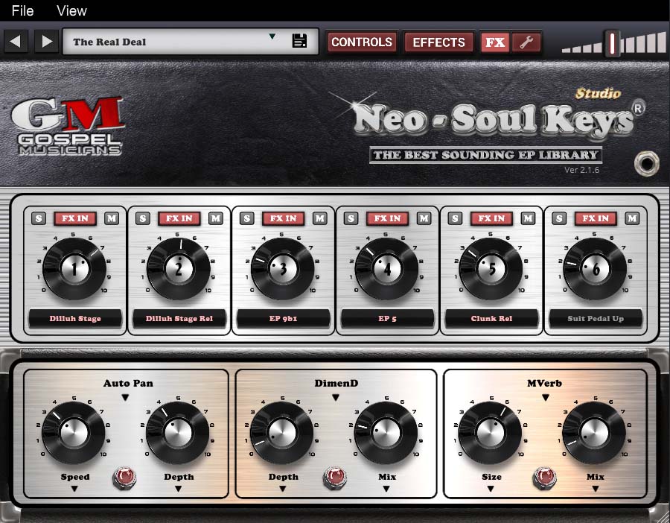Open The Real Deal preset dropdown
The height and width of the screenshot is (523, 670).
tap(272, 37)
